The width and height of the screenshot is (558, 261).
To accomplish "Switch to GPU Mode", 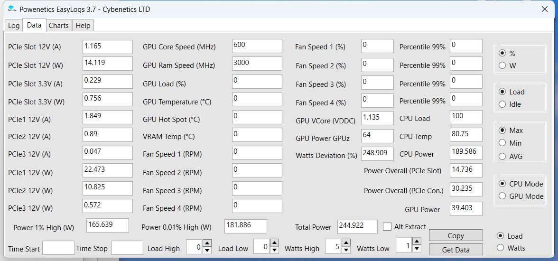I will pos(502,196).
